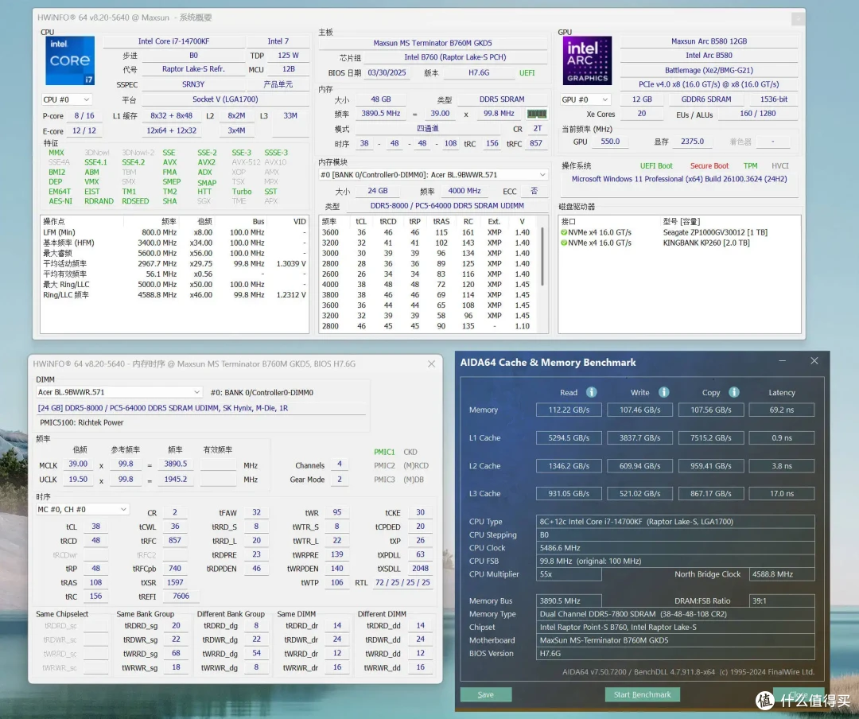Screen dimensions: 859x719
Task: Click the info icon next to Read
Action: click(592, 392)
